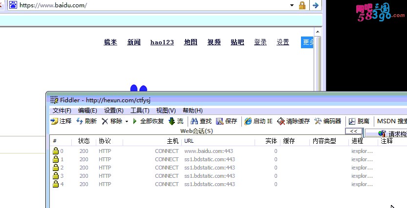This screenshot has height=208, width=407.
Task: Open the 新闻 link on Baidu page
Action: point(134,42)
